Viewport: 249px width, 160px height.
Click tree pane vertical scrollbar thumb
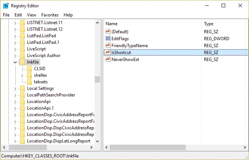coord(98,79)
